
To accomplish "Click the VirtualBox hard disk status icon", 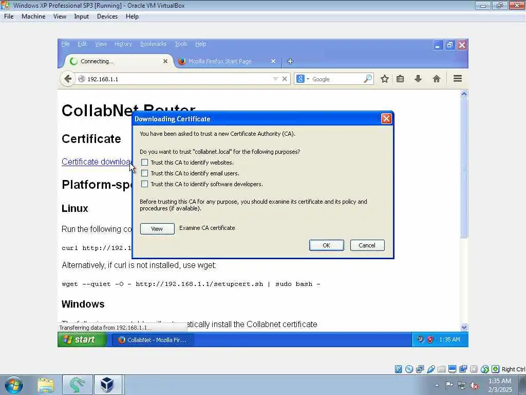I will pyautogui.click(x=398, y=369).
